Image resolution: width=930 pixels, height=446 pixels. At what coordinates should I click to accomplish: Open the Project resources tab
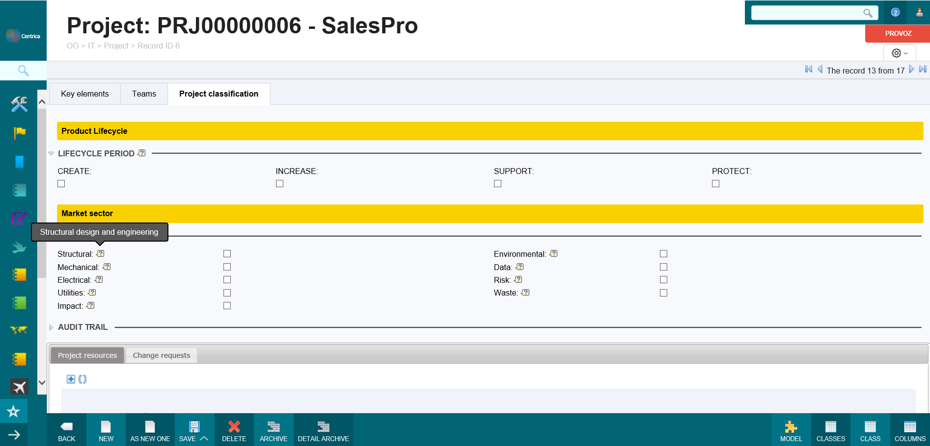87,355
